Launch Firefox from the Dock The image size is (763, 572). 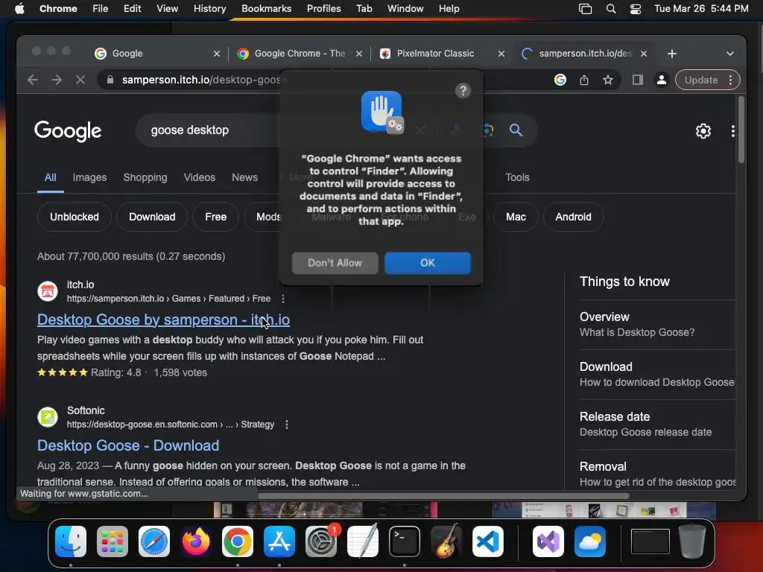coord(196,541)
